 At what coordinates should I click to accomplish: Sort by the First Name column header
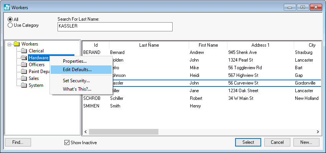tap(208, 45)
